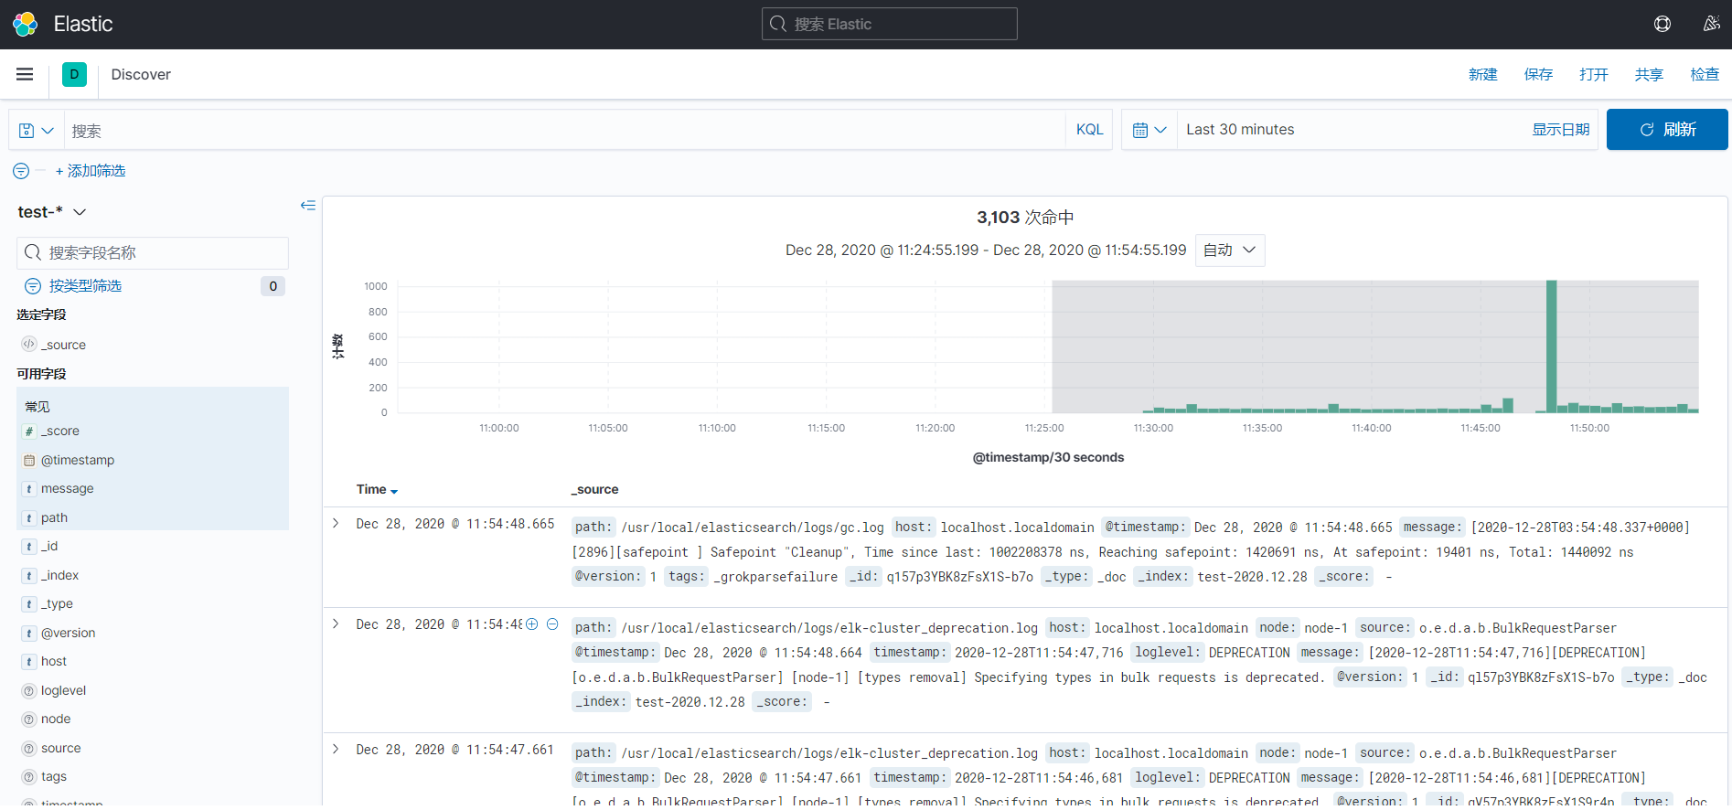Open the 自动 interval dropdown
This screenshot has width=1732, height=810.
tap(1230, 250)
